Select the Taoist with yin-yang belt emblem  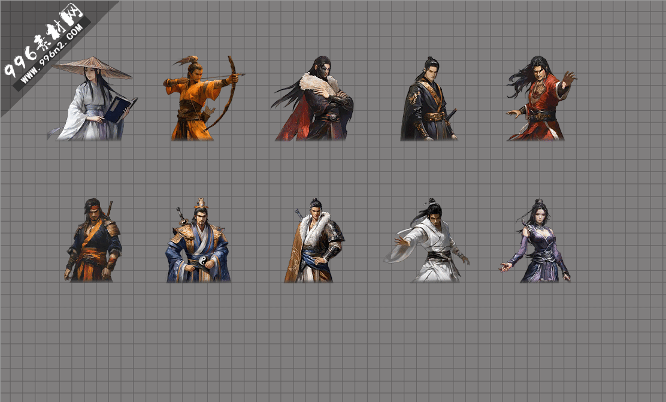tap(198, 240)
